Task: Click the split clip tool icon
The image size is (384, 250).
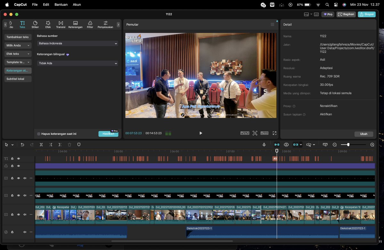Action: [41, 145]
